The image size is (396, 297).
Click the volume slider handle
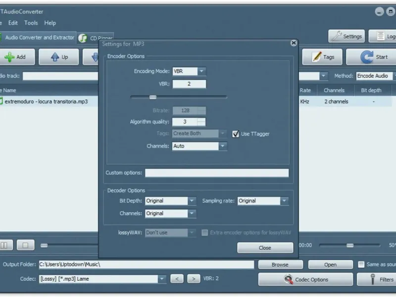click(x=350, y=245)
